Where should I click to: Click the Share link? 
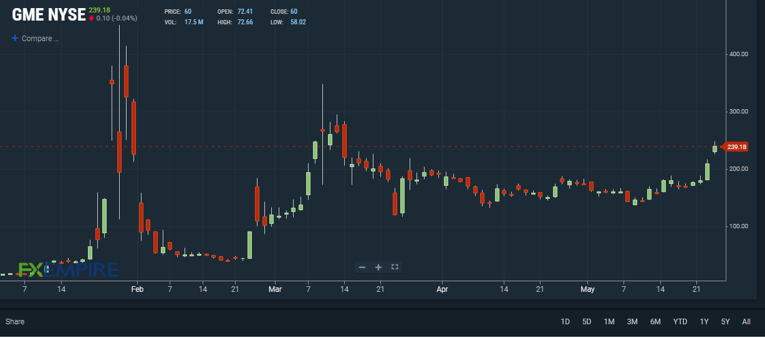click(15, 322)
